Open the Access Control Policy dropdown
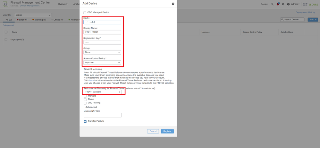The width and height of the screenshot is (320, 148). click(x=102, y=63)
